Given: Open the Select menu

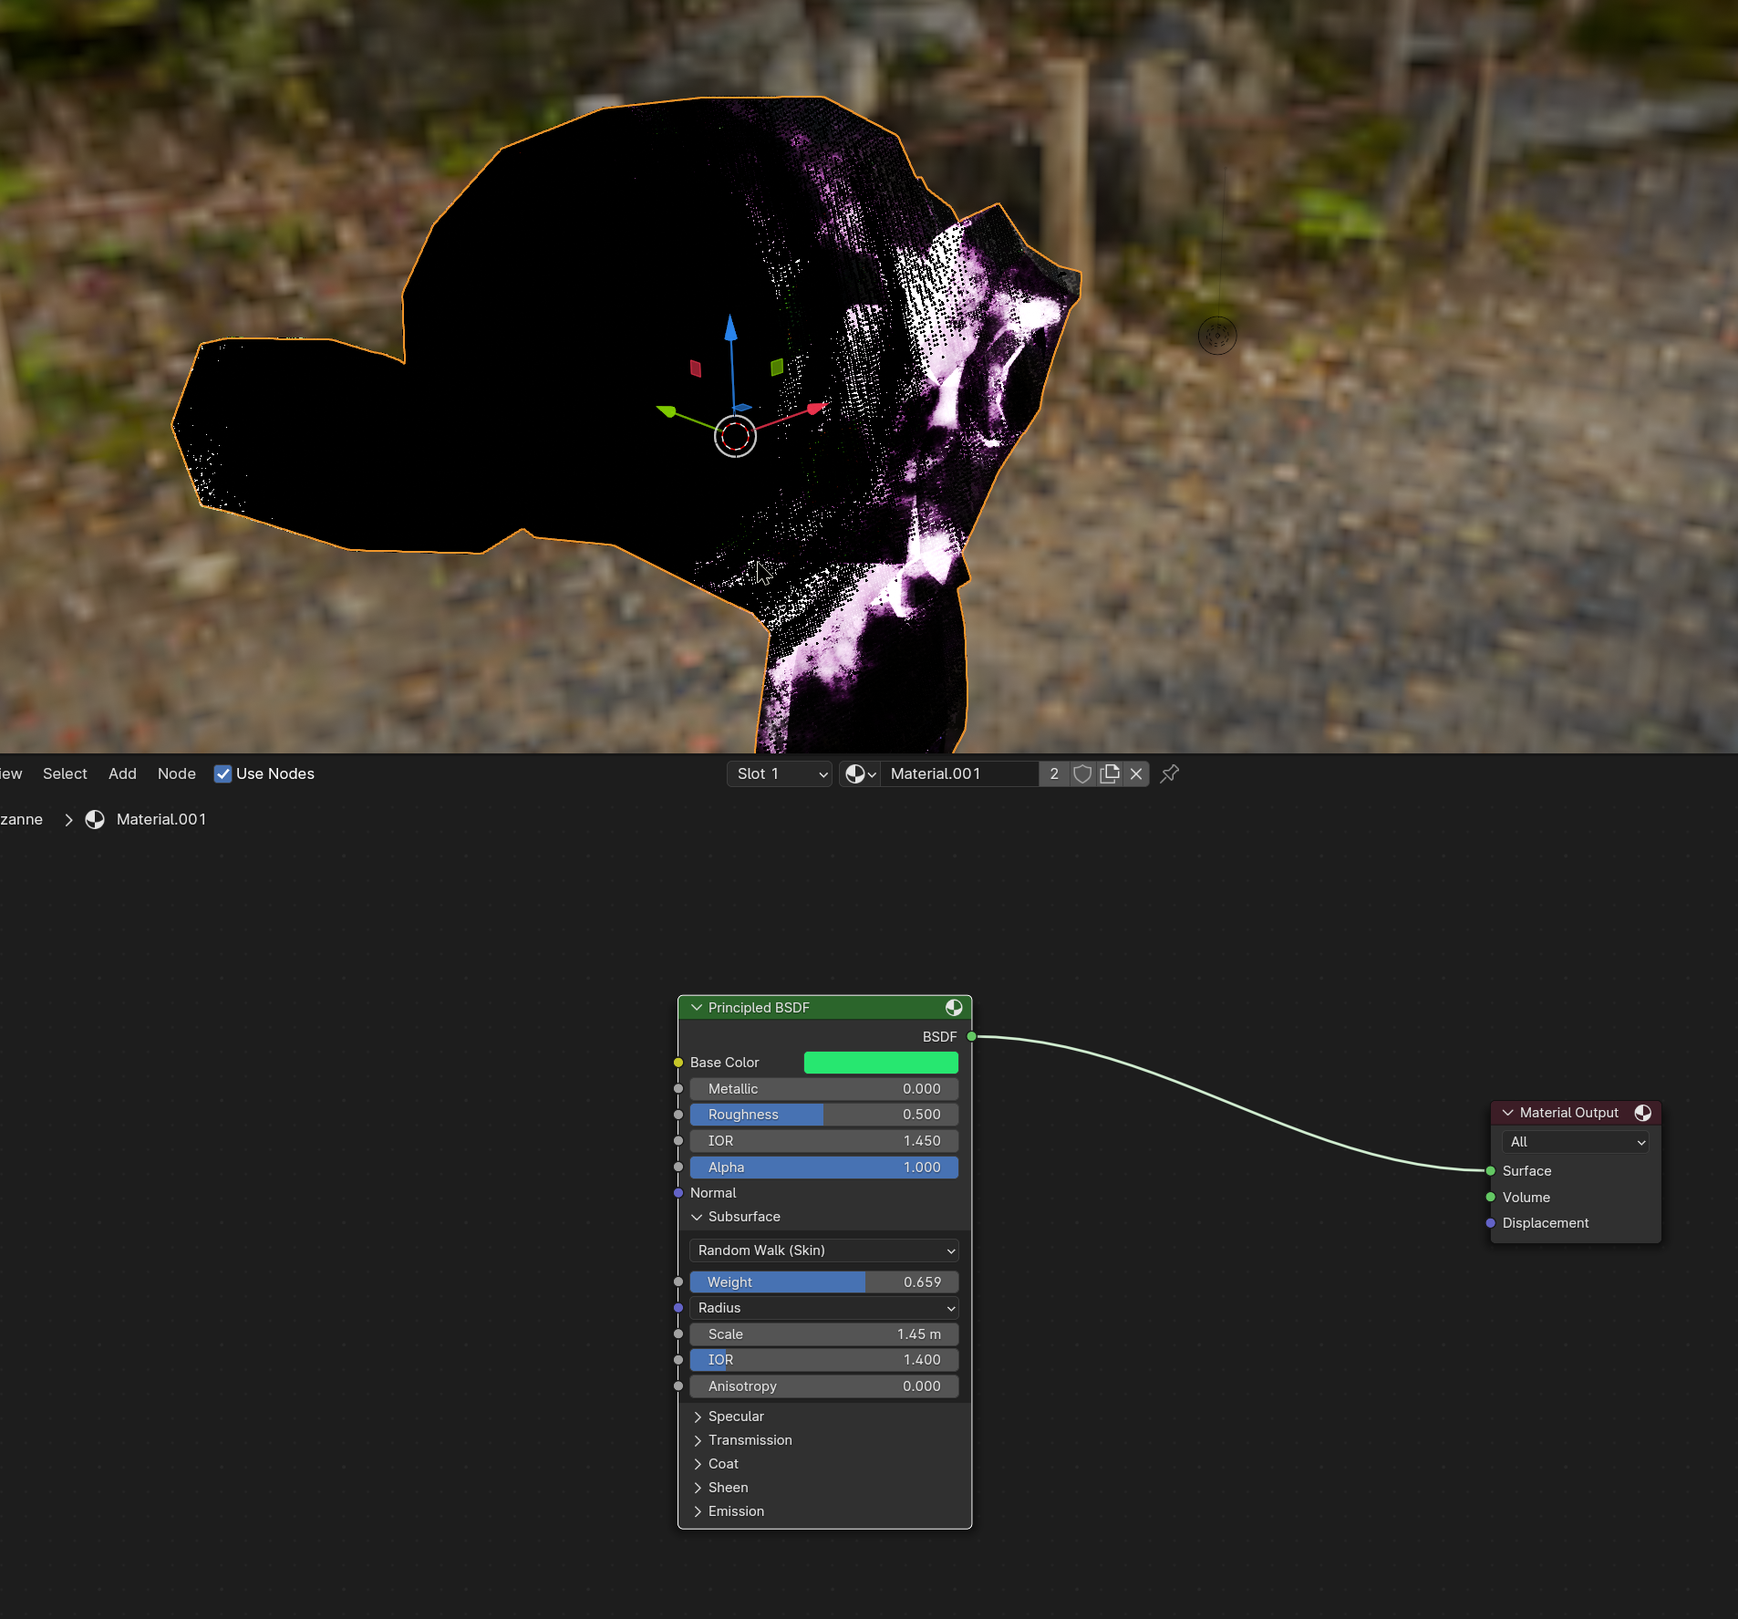Looking at the screenshot, I should pyautogui.click(x=65, y=773).
